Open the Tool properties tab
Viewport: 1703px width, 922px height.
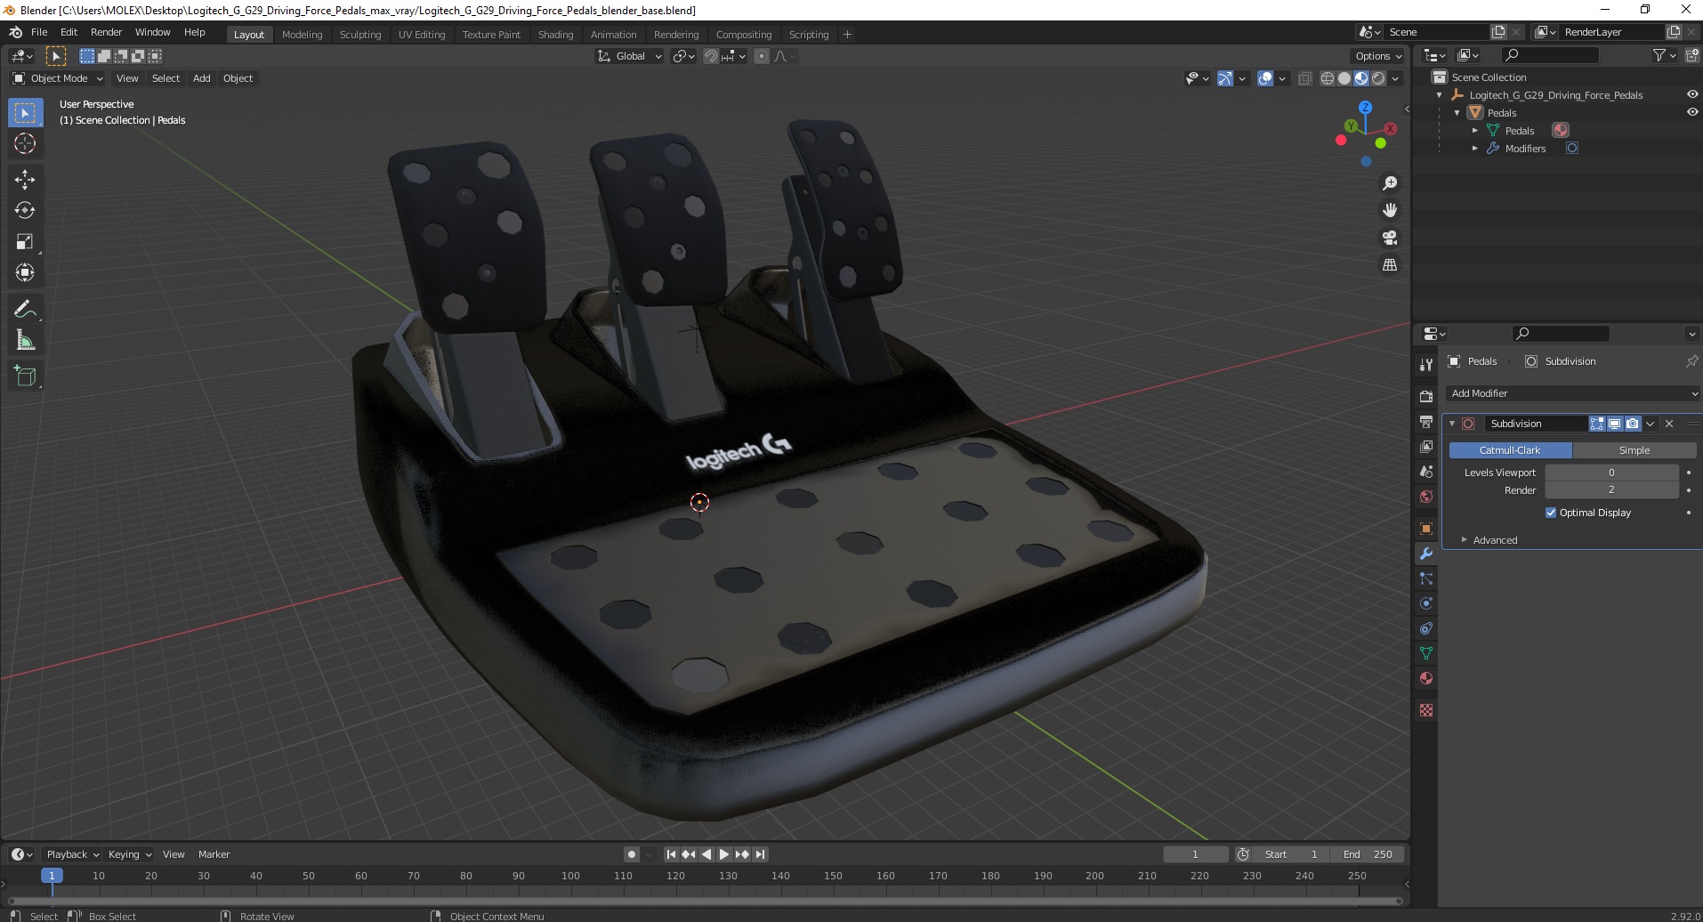click(1426, 364)
